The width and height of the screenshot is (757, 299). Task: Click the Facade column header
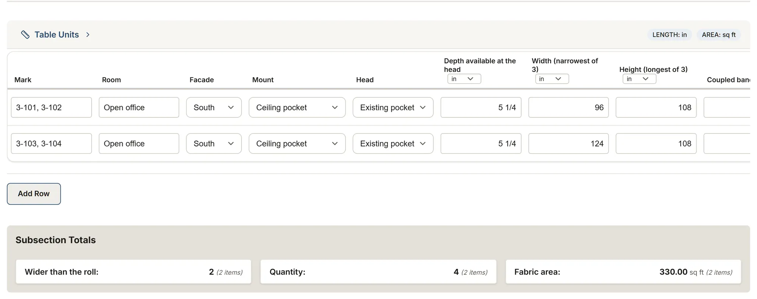202,80
